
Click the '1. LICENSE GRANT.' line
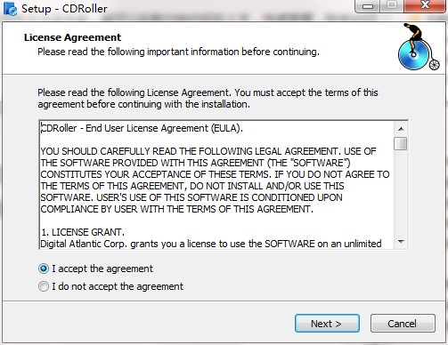[82, 232]
